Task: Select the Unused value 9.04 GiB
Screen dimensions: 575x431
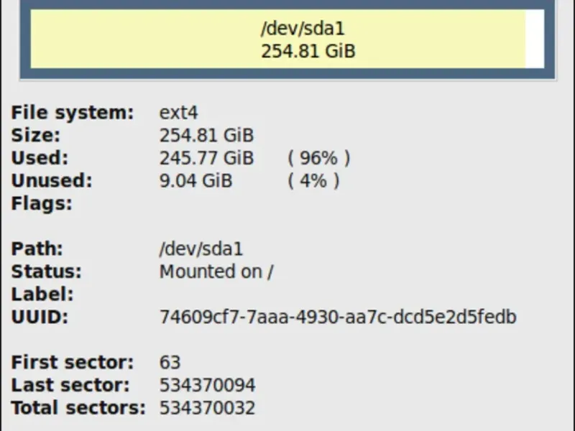Action: tap(195, 181)
